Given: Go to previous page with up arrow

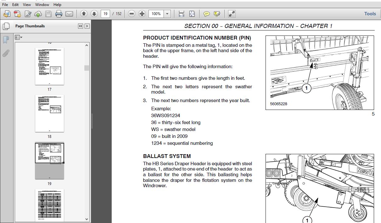Looking at the screenshot, I should coord(84,14).
